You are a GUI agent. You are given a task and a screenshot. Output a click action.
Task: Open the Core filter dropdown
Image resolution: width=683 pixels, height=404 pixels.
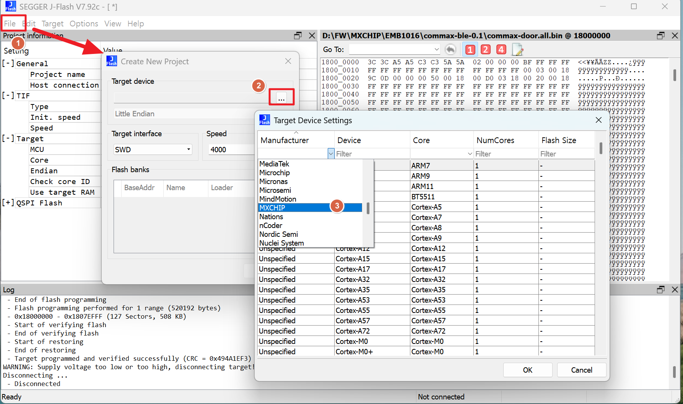pyautogui.click(x=470, y=154)
